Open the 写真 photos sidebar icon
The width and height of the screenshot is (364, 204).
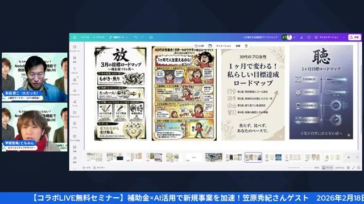click(x=75, y=148)
